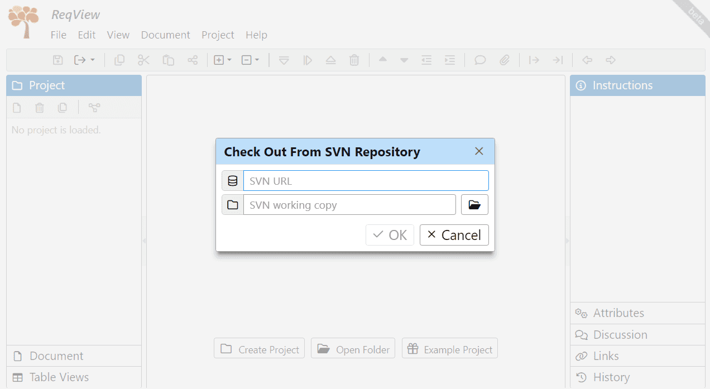710x389 pixels.
Task: Cancel the SVN checkout dialog
Action: point(454,235)
